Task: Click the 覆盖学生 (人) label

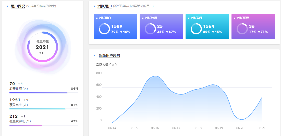Action: 18,105
